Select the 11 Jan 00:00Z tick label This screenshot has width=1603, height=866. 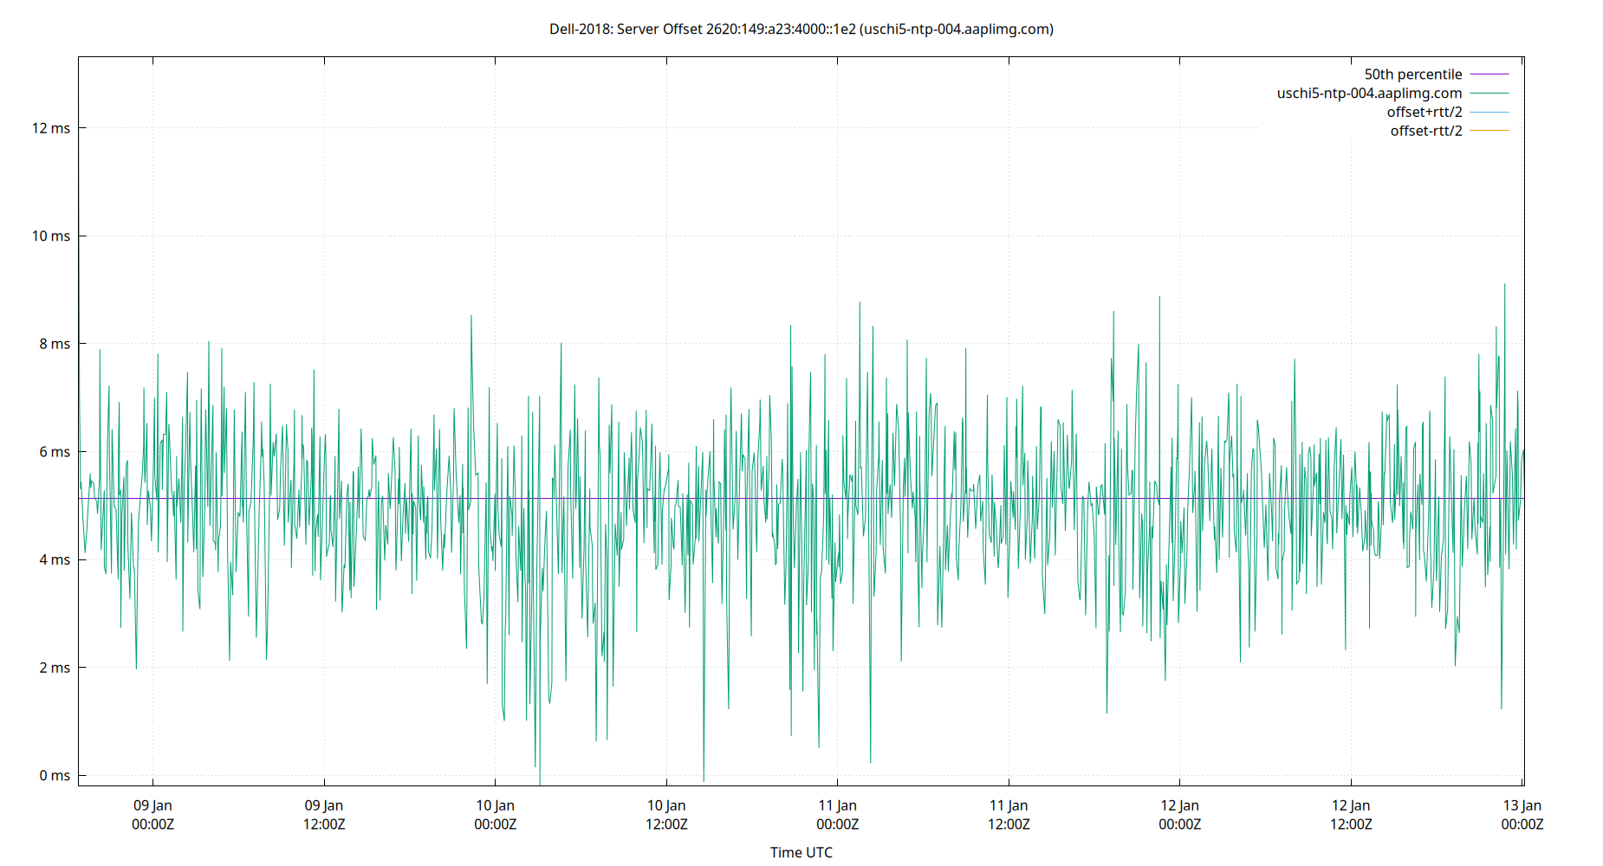836,814
